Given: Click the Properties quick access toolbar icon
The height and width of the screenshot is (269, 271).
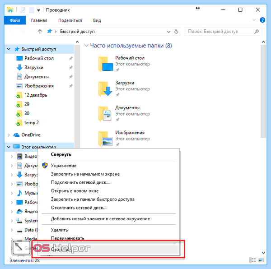Looking at the screenshot, I should tap(23, 10).
